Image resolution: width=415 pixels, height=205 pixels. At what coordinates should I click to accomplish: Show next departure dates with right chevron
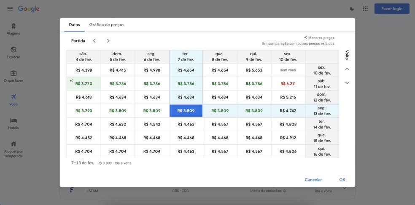click(108, 41)
